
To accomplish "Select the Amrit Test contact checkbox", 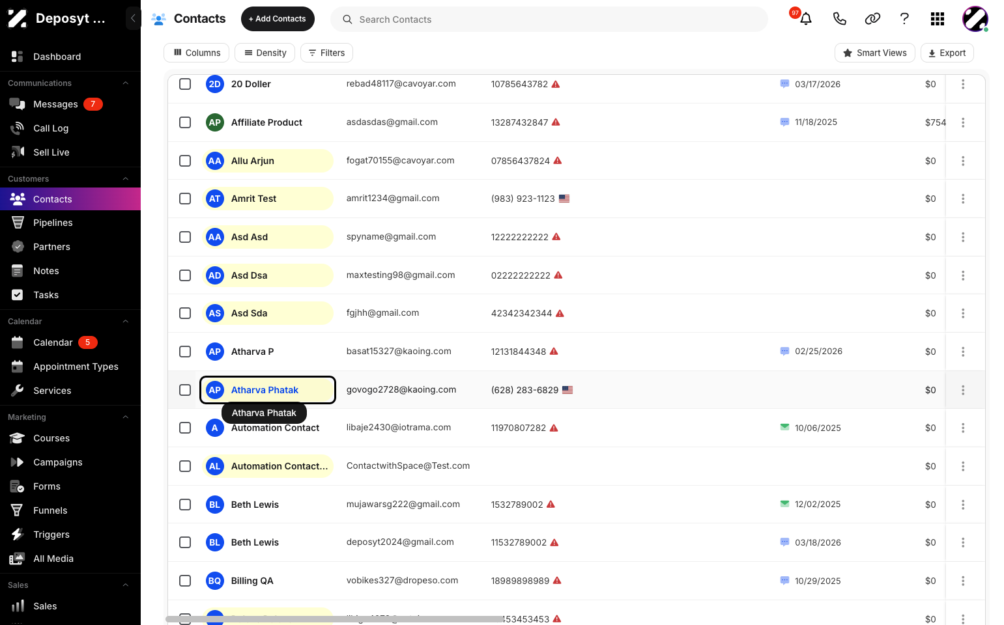I will [x=185, y=199].
